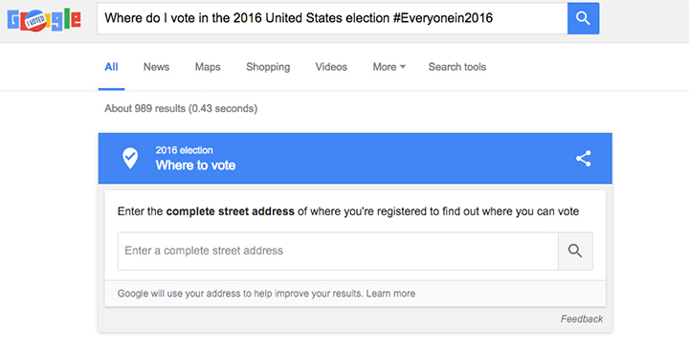
Task: Click the blue magnifier search button
Action: coord(583,18)
